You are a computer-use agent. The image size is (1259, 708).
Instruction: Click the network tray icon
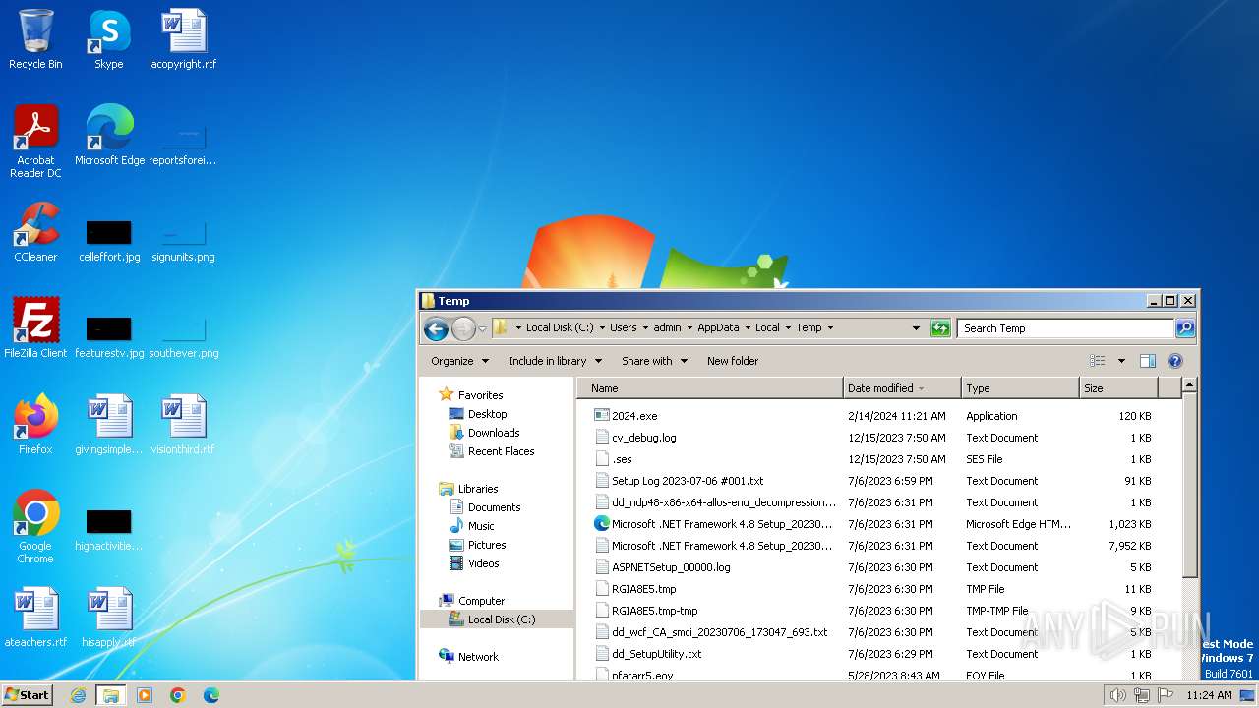(1141, 695)
